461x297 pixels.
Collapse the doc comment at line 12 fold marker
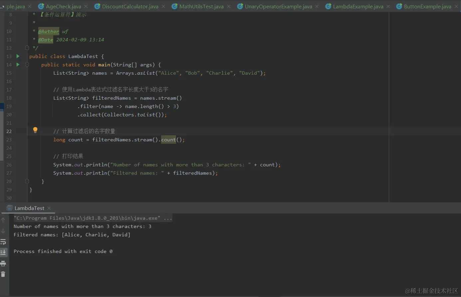pos(27,48)
